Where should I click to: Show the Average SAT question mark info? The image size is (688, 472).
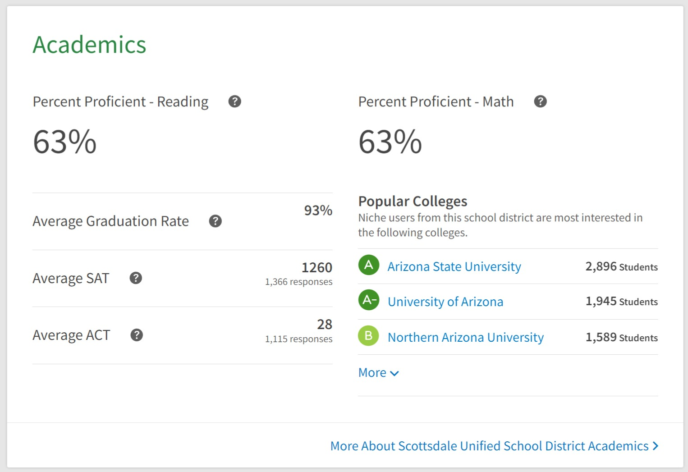click(136, 278)
